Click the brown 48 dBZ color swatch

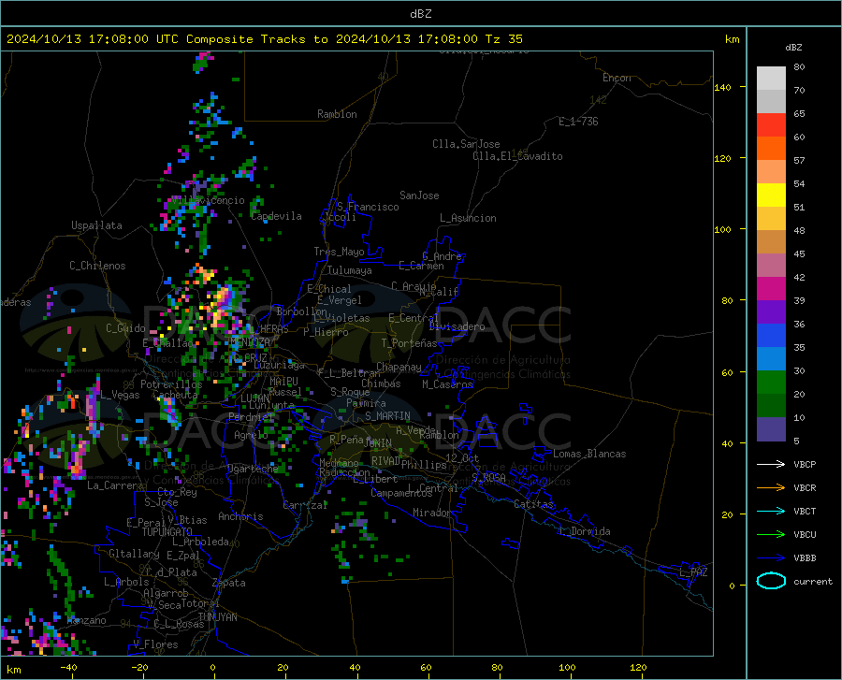click(771, 241)
